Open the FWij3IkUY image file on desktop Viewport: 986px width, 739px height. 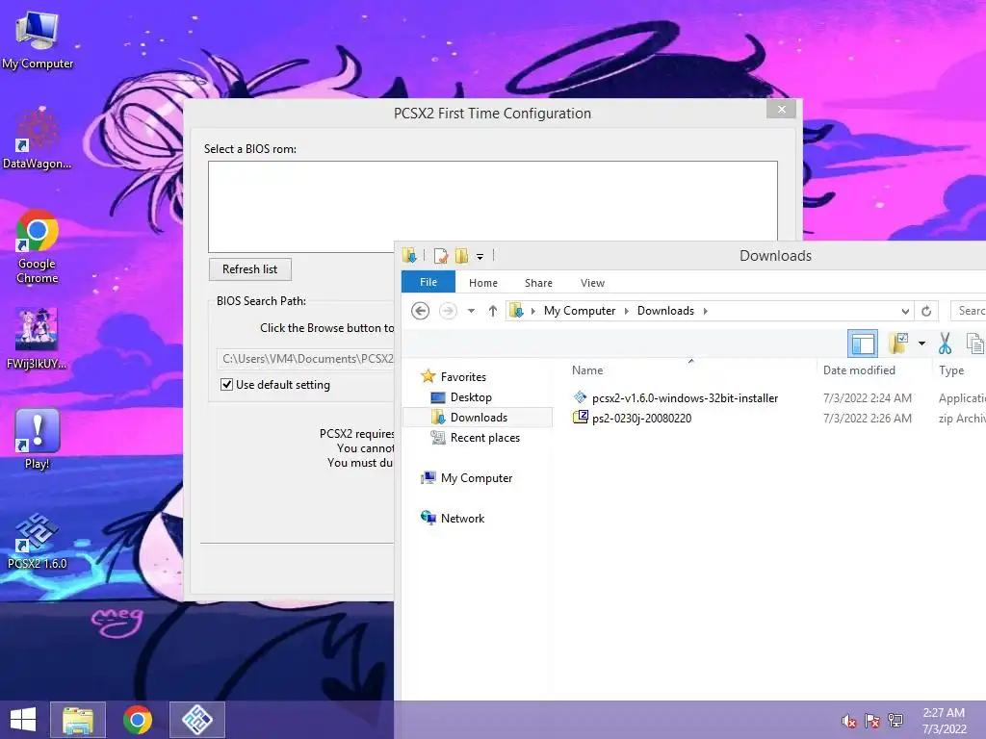click(x=38, y=338)
